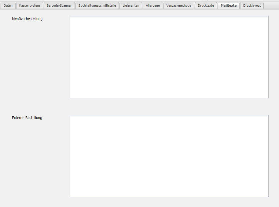Screen dimensions: 279x207
Task: Show the Allergene tab
Action: [x=152, y=5]
